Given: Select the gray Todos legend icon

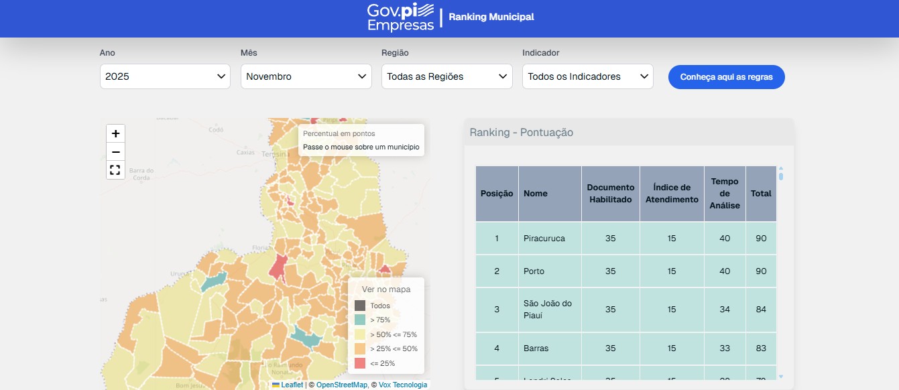Looking at the screenshot, I should (361, 305).
